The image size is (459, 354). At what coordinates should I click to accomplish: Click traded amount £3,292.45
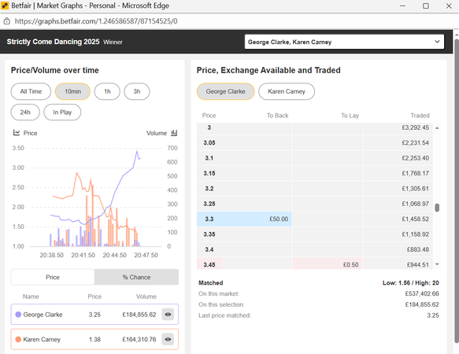coord(416,127)
